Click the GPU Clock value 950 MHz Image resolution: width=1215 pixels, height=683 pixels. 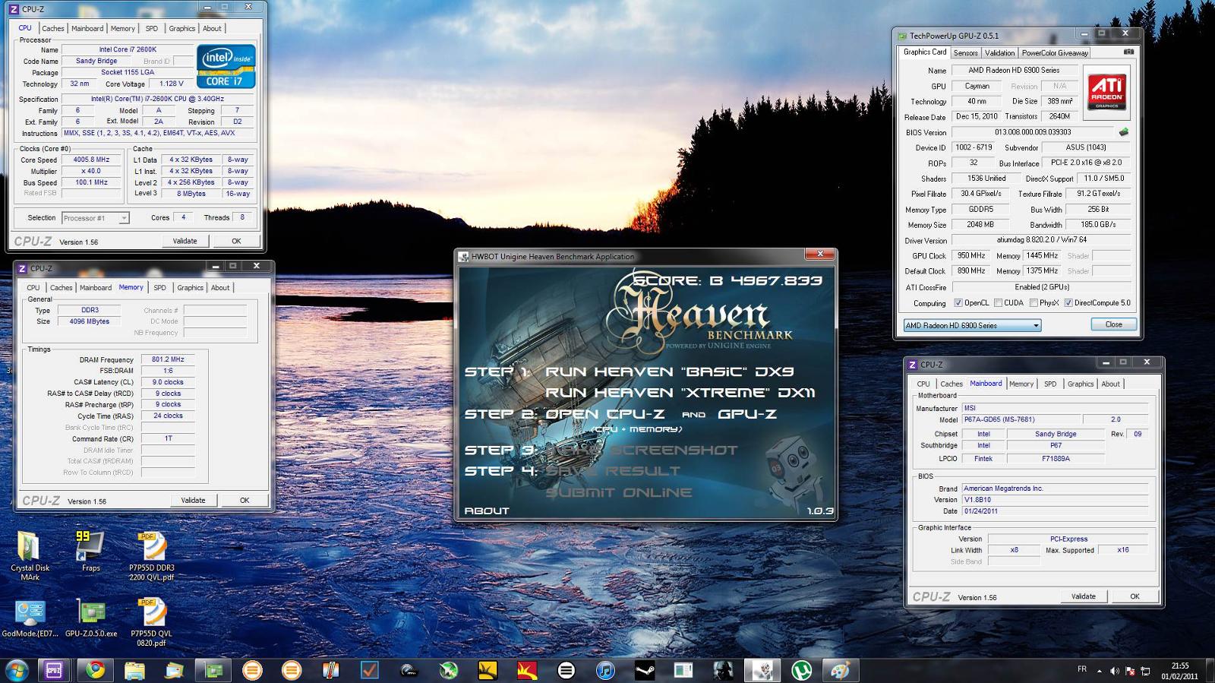(x=971, y=256)
